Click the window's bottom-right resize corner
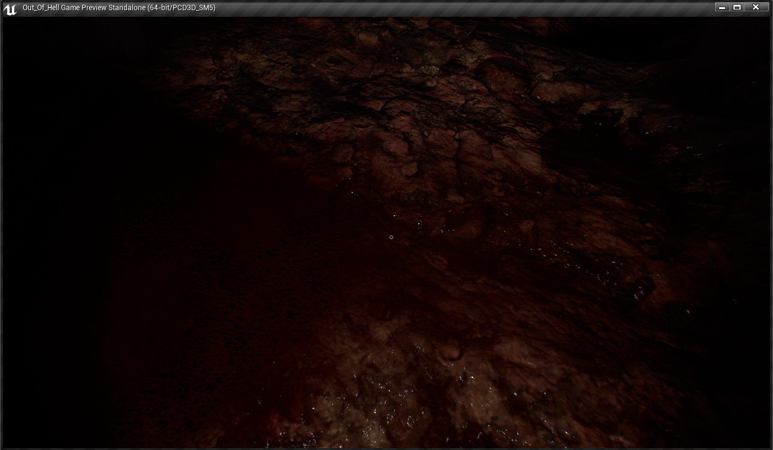Screen dimensions: 773x450 (x=771, y=448)
